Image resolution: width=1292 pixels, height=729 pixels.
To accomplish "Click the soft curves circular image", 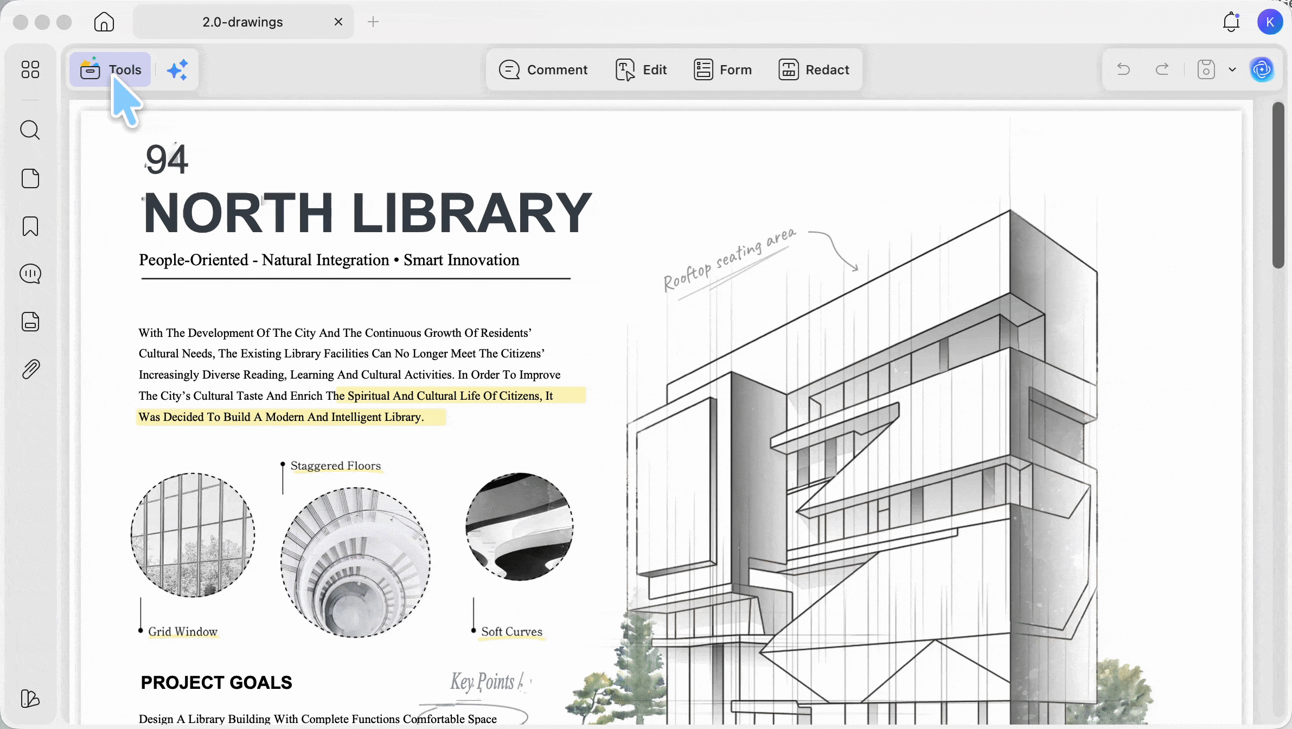I will [x=520, y=527].
